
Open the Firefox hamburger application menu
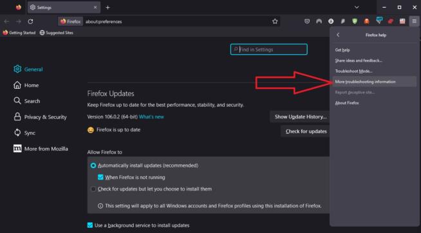pyautogui.click(x=415, y=21)
